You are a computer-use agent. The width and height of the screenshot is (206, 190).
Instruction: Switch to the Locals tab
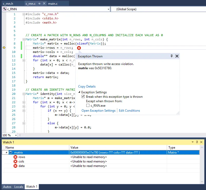(19, 187)
